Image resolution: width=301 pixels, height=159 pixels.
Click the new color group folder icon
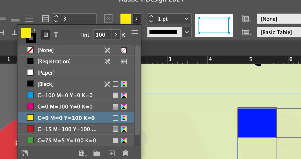pos(97,153)
